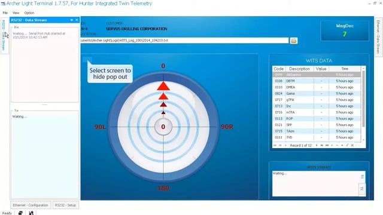Select the vertical Ethernet - Data Stream side tab

[378, 36]
